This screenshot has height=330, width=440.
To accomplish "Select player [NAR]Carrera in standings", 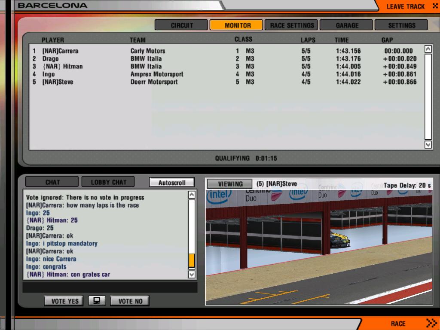I will pos(60,51).
